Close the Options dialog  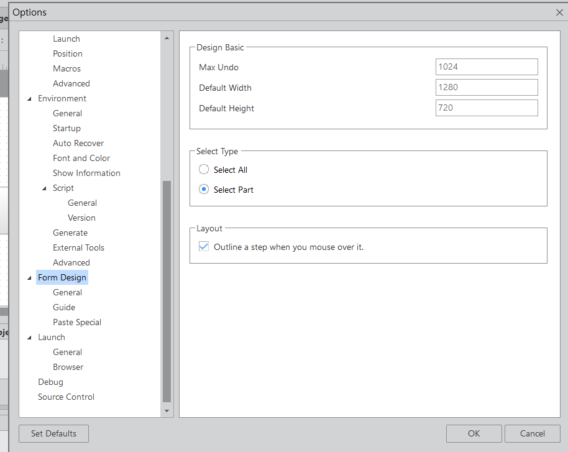point(559,12)
